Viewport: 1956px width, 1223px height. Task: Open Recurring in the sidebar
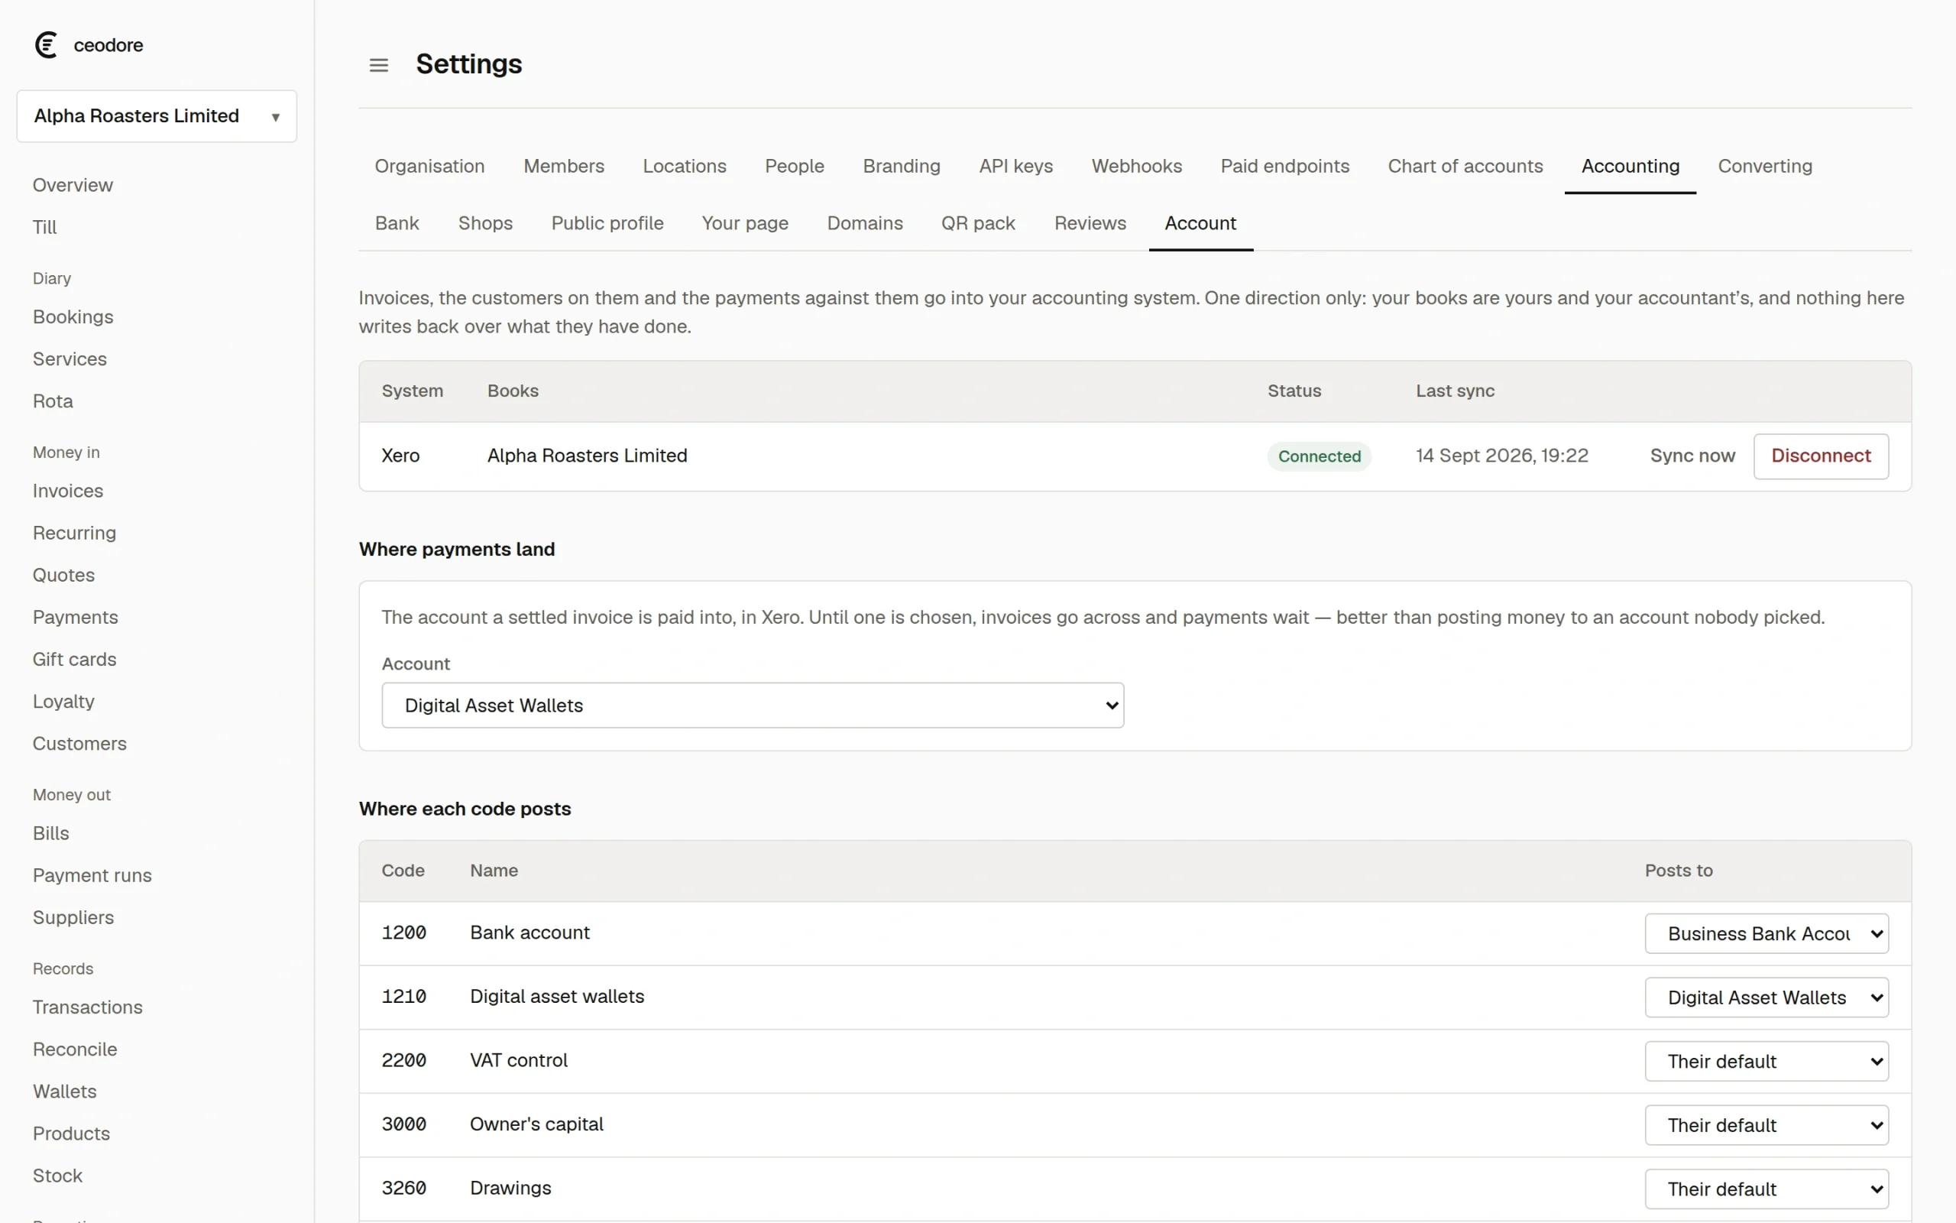point(74,533)
